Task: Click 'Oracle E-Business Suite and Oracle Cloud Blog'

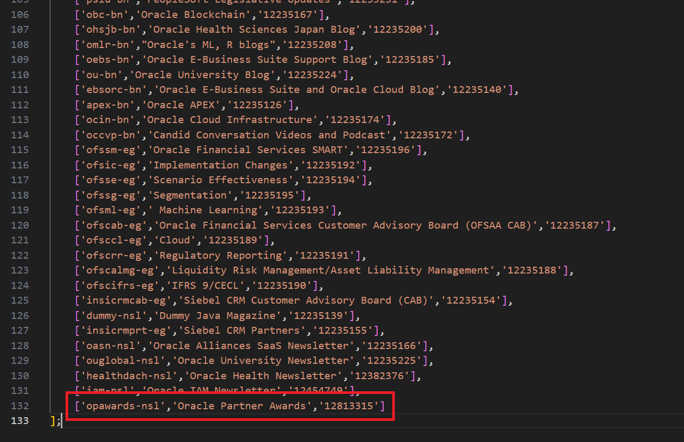Action: (x=297, y=90)
